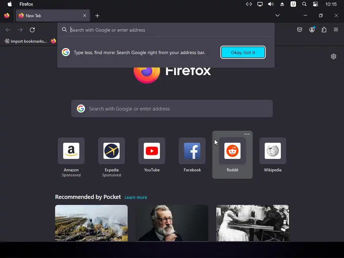Open the volume control in menu bar
344x258 pixels.
pos(271,4)
